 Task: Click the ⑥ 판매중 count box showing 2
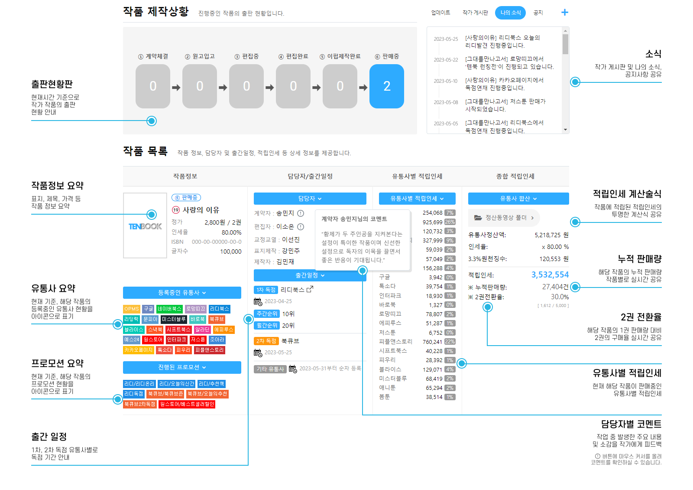(x=387, y=86)
